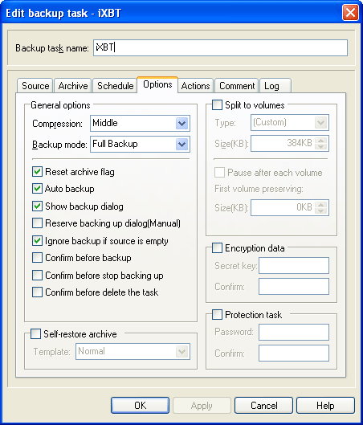This screenshot has height=425, width=363.
Task: Decrease the 0KB preserving size stepper
Action: (x=321, y=211)
